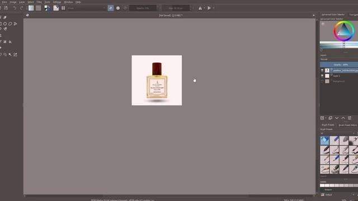Toggle the preserve alpha button

118,8
